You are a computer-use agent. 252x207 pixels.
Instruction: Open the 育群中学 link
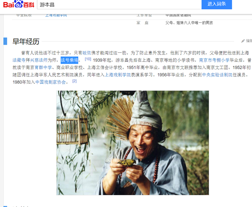click(x=43, y=67)
